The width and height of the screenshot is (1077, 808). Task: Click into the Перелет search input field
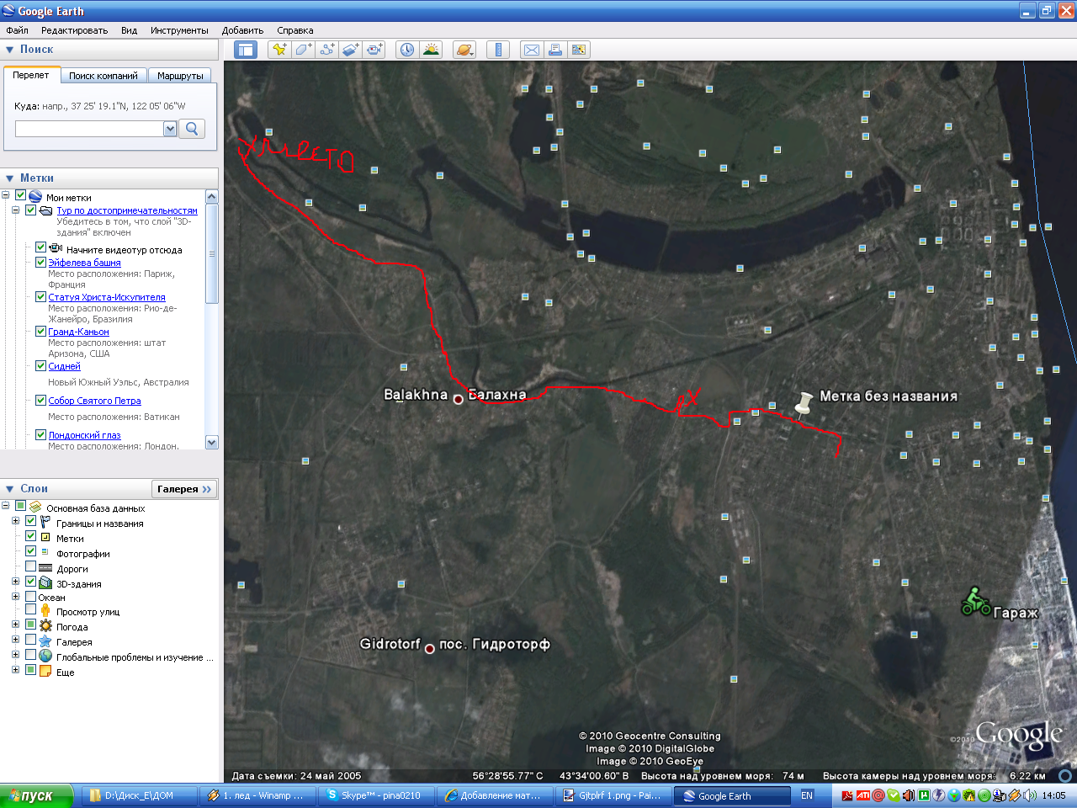pyautogui.click(x=89, y=129)
